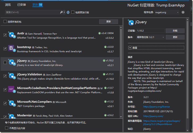Click the v1.16.0 available version text
Image resolution: width=193 pixels, height=133 pixels.
click(x=110, y=79)
